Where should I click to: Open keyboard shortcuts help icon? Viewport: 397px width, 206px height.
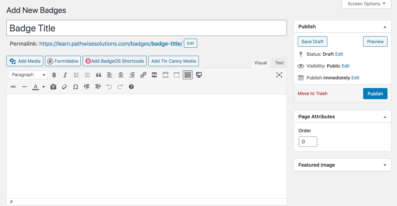pyautogui.click(x=131, y=87)
